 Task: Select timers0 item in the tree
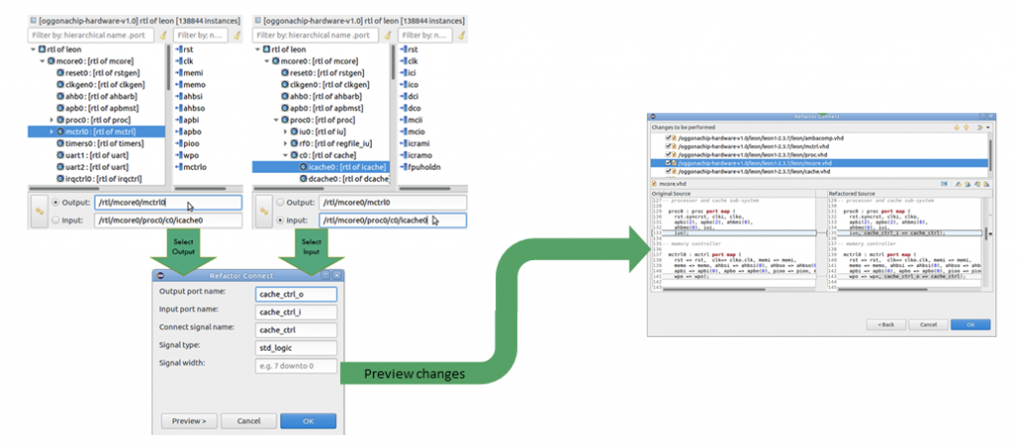click(99, 143)
